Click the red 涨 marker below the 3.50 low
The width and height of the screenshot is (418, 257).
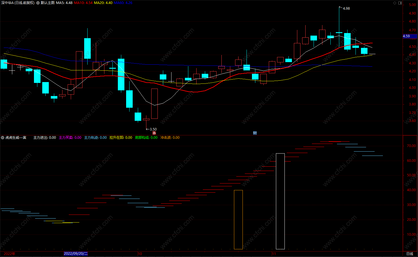coord(154,133)
